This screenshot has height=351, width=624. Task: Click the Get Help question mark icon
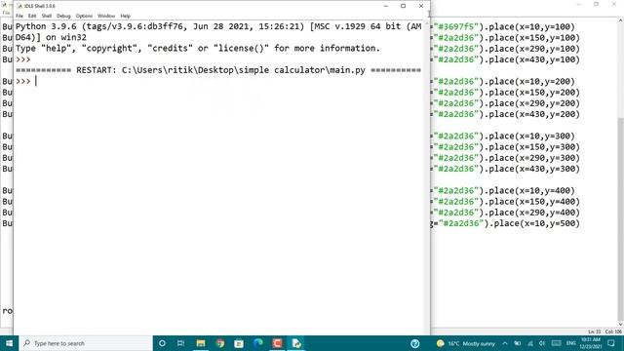pos(414,343)
